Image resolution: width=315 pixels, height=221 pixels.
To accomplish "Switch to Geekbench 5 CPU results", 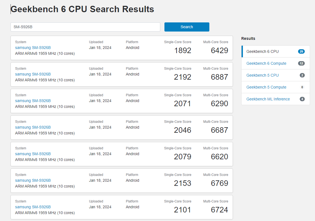I will 262,75.
